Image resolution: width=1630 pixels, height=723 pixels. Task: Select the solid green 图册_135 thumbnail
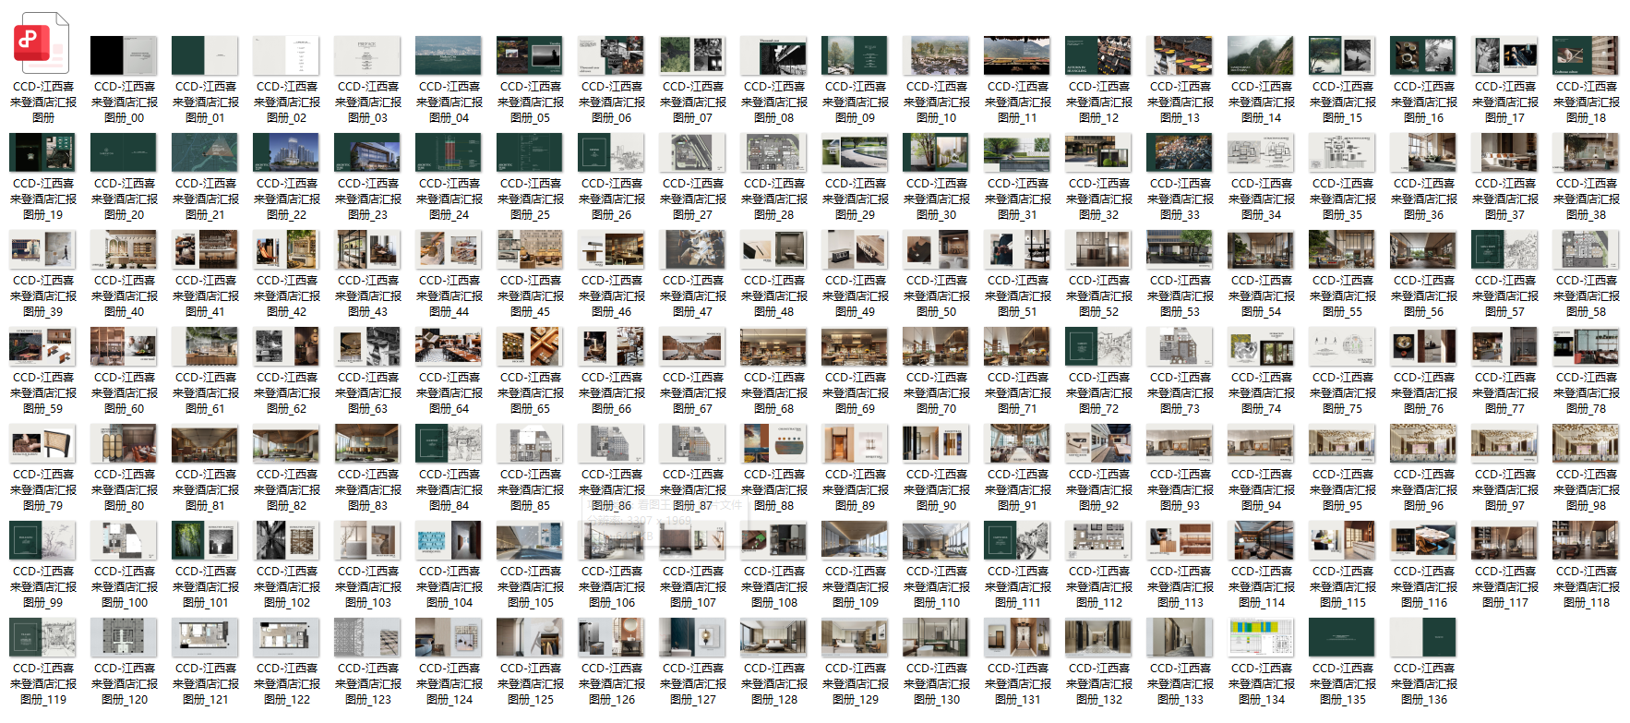[x=1342, y=637]
